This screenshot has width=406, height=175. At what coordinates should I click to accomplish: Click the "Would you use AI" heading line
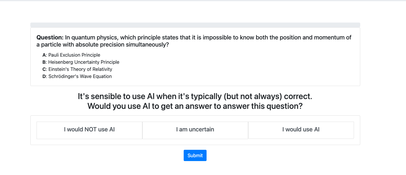click(195, 106)
